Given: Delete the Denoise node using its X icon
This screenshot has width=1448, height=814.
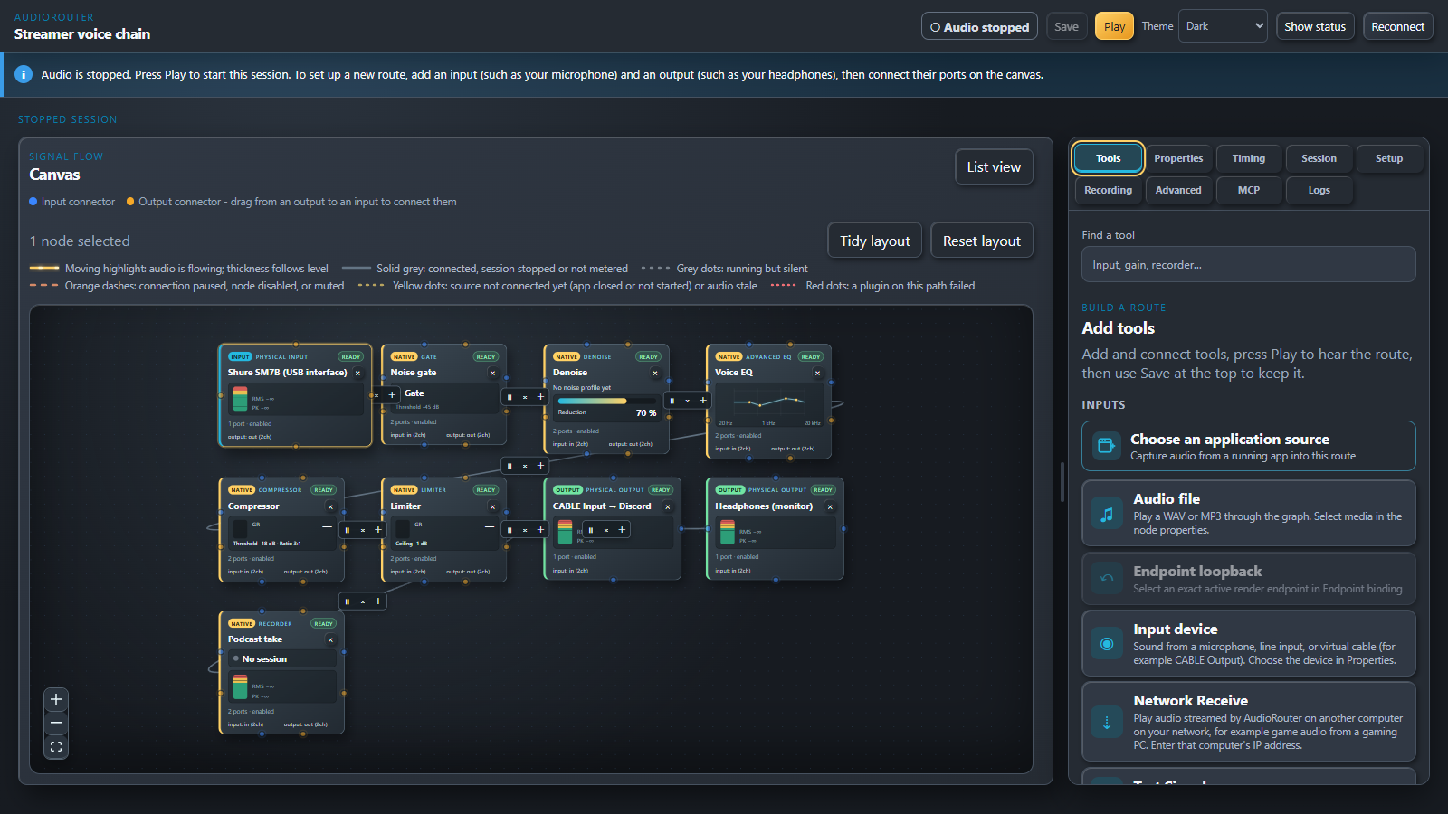Looking at the screenshot, I should (x=655, y=373).
